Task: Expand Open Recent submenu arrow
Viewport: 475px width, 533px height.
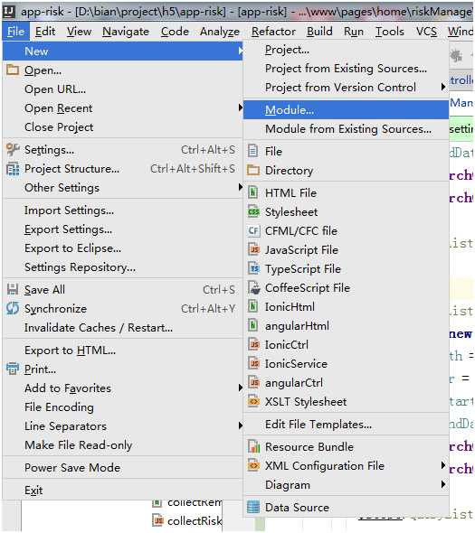Action: point(241,108)
